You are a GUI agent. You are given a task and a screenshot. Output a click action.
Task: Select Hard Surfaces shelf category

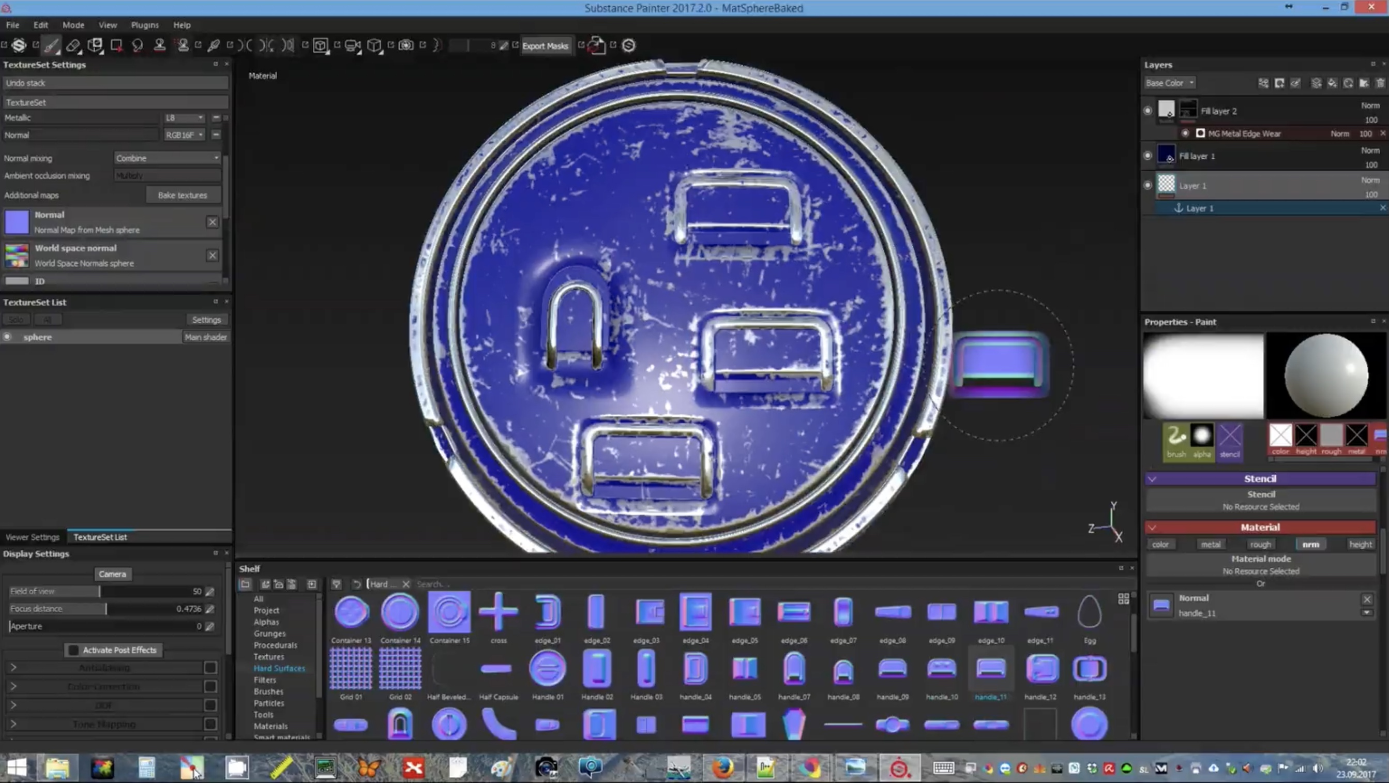pyautogui.click(x=279, y=668)
